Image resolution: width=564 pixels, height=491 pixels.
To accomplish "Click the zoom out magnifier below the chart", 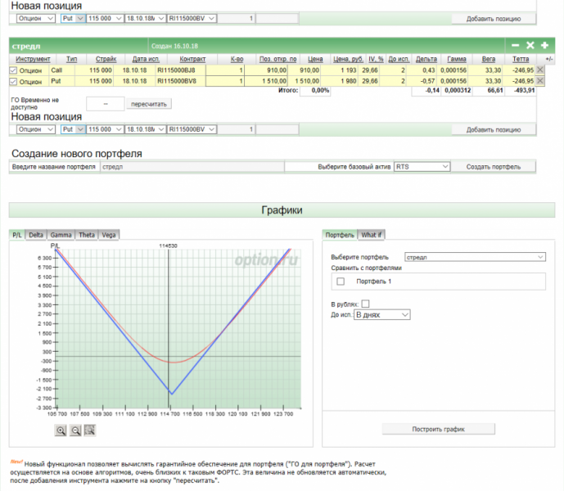I will click(x=75, y=430).
